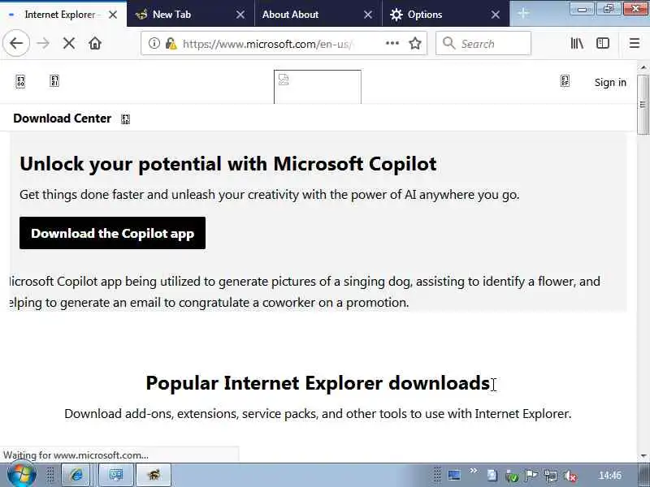Open the Download Center link

pyautogui.click(x=63, y=119)
